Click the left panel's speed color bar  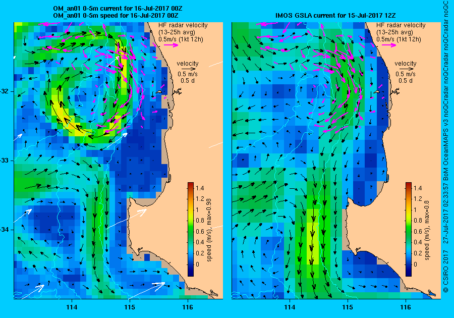click(191, 229)
